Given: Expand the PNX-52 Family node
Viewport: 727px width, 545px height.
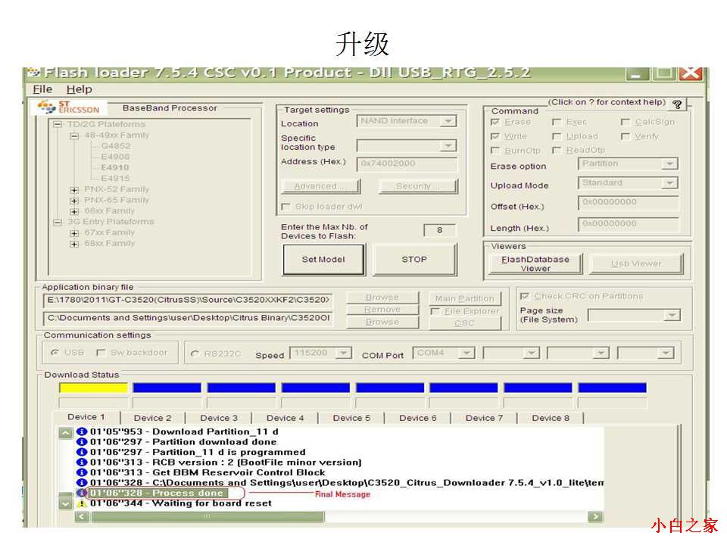Looking at the screenshot, I should point(74,190).
